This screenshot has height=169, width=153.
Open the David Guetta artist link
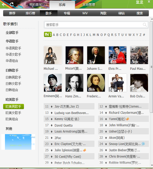coord(63,125)
